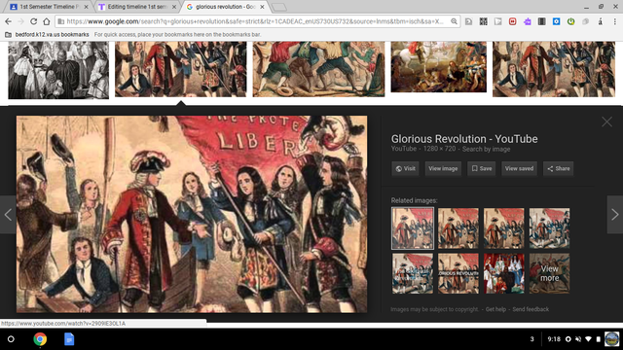Click the View image button
Screen dimensions: 623x350
[x=443, y=168]
